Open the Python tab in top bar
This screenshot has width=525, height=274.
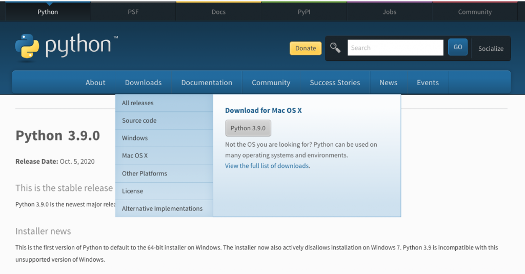(48, 12)
